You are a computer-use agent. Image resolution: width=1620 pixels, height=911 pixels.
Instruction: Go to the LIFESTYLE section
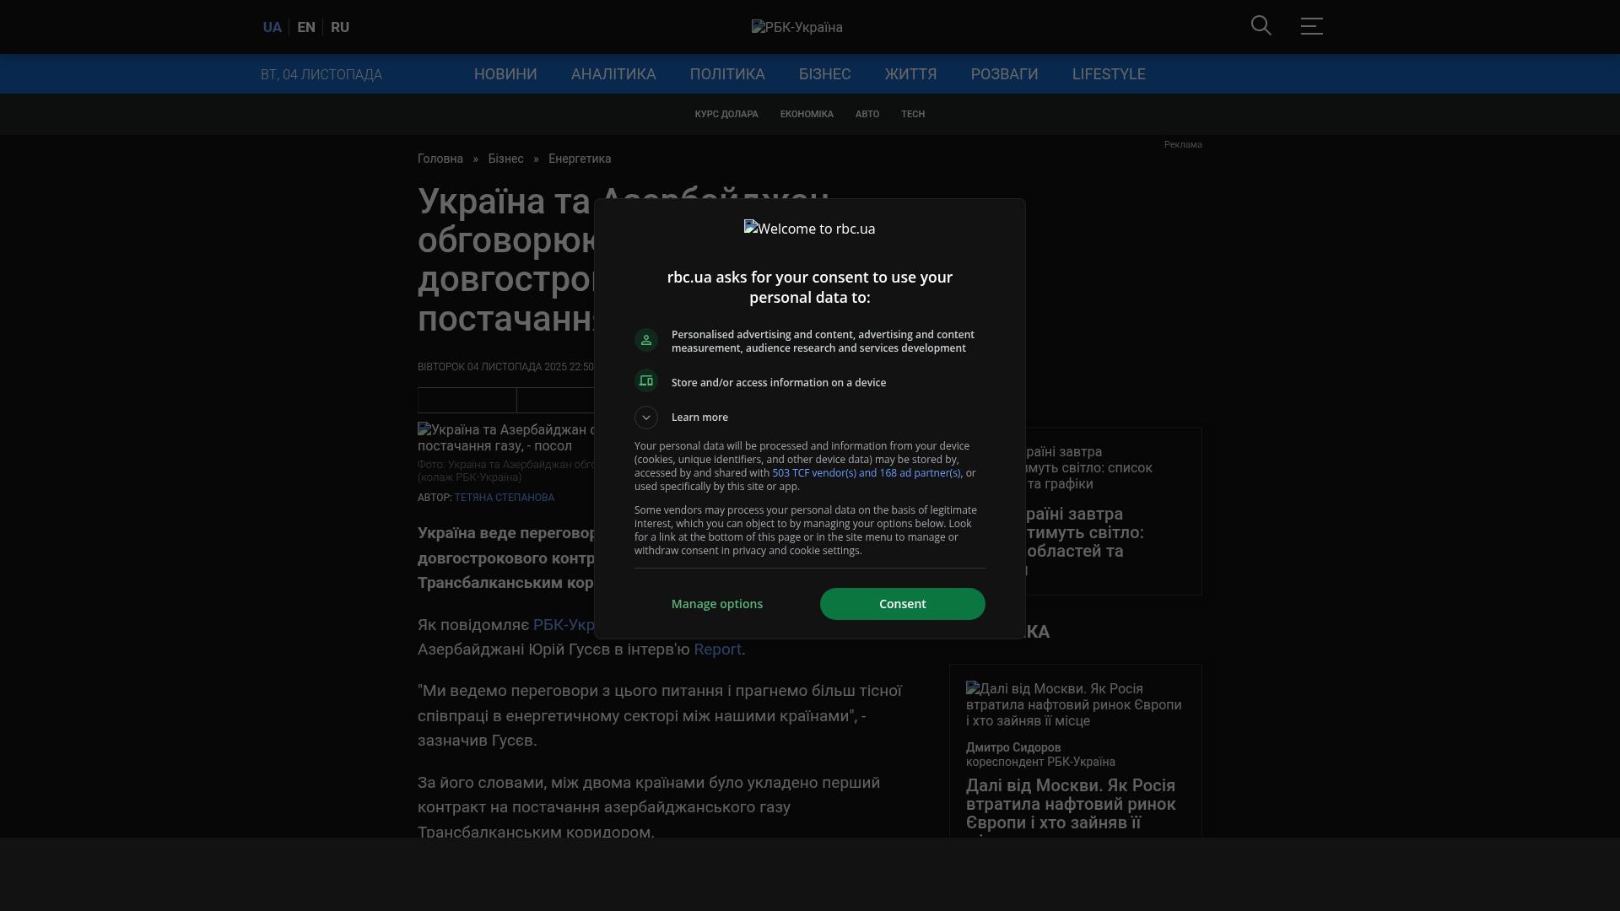(1108, 74)
